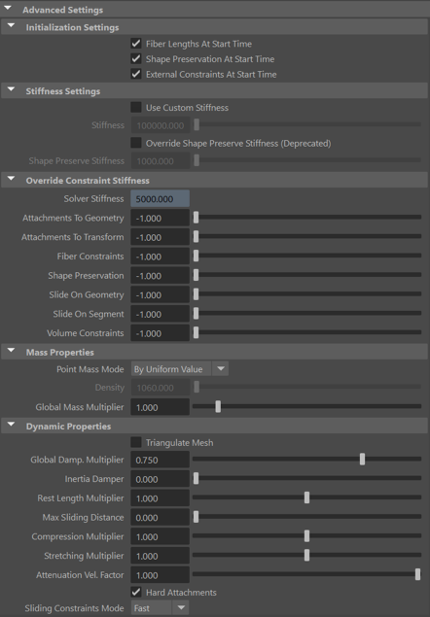Viewport: 430px width, 617px height.
Task: Click the Fiber Constraints value field
Action: 160,257
